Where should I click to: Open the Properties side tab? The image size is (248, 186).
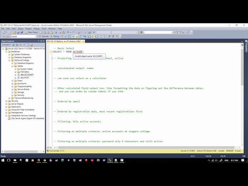pos(246,46)
